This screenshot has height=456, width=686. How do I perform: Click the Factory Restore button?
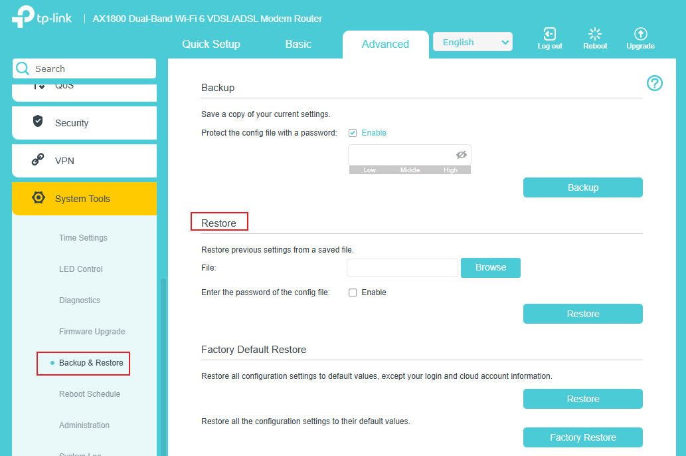click(582, 437)
